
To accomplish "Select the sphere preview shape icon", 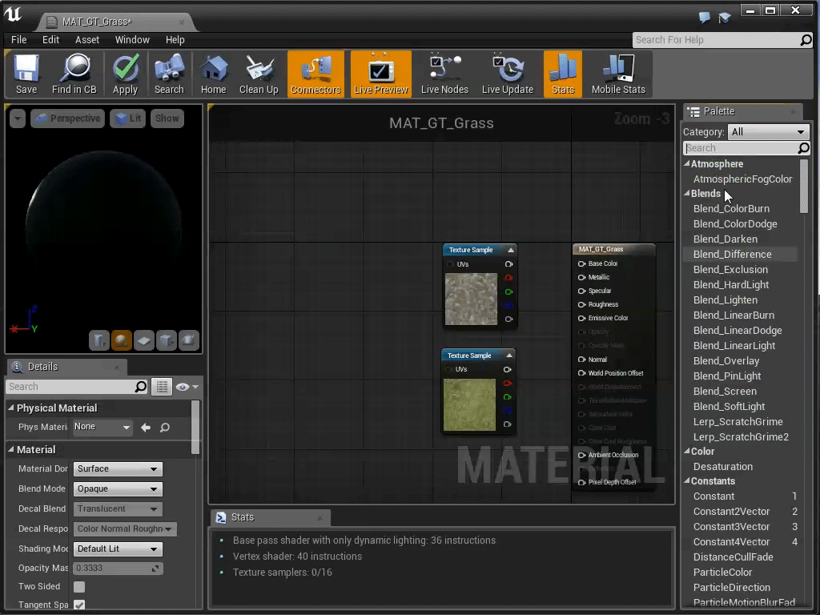I will 122,340.
